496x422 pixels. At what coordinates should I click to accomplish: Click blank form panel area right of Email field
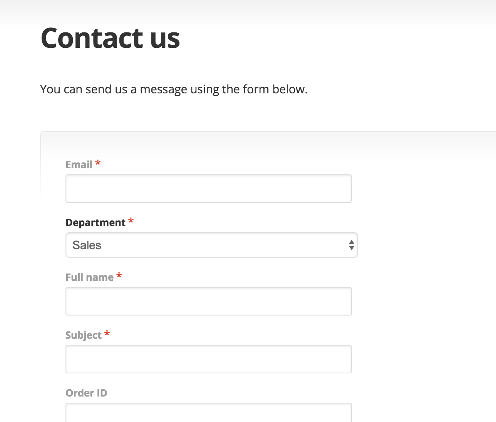(424, 189)
